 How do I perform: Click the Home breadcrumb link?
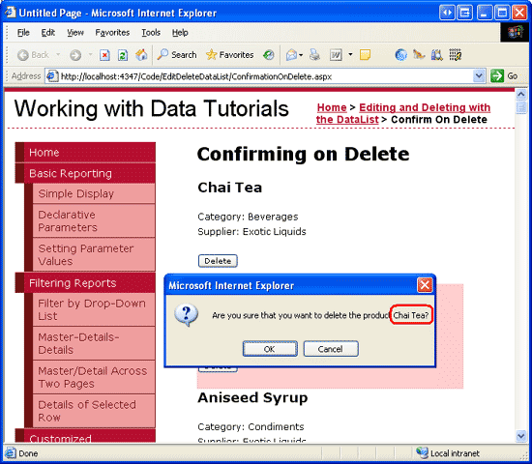(x=332, y=107)
